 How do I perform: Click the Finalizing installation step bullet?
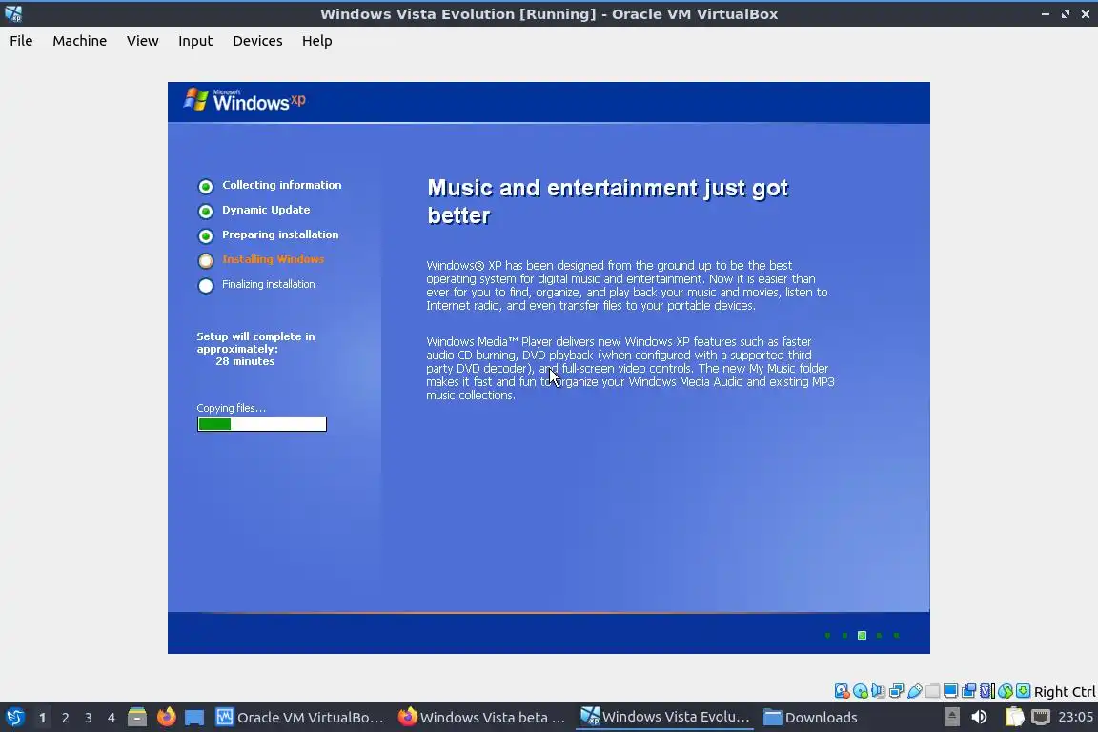tap(205, 285)
